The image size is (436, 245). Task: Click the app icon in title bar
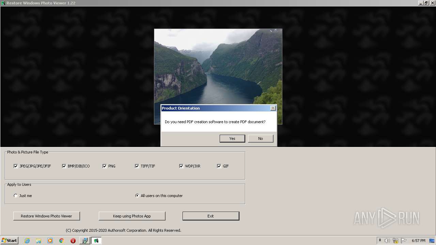[x=3, y=3]
